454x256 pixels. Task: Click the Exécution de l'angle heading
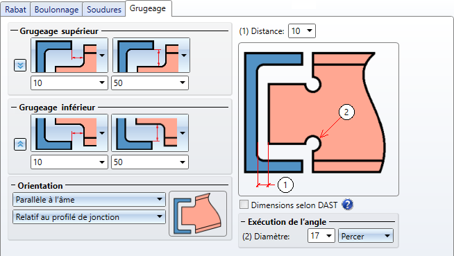(287, 222)
